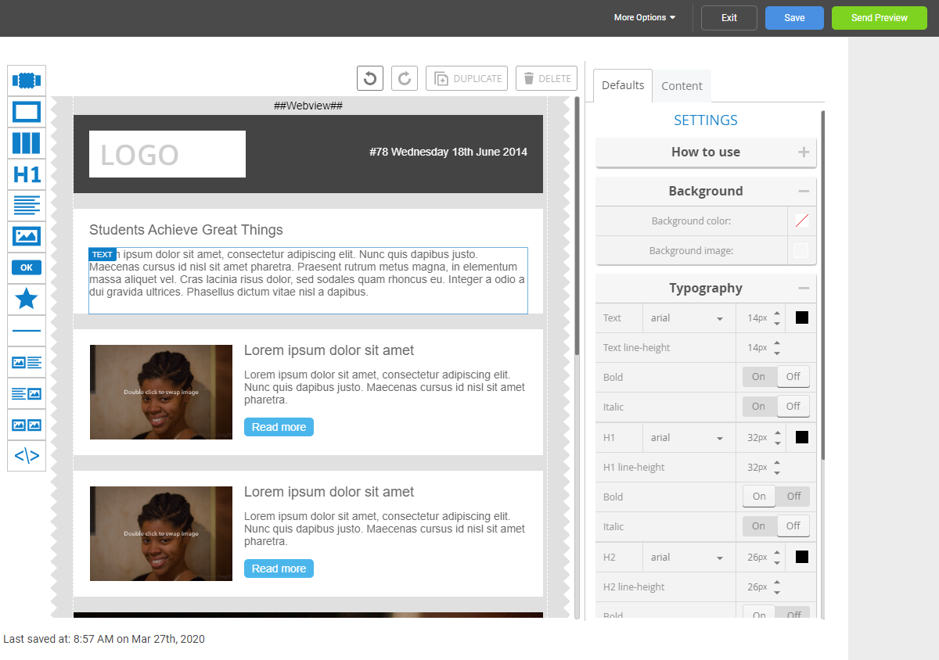The width and height of the screenshot is (939, 660).
Task: Click the undo arrow icon
Action: [x=370, y=78]
